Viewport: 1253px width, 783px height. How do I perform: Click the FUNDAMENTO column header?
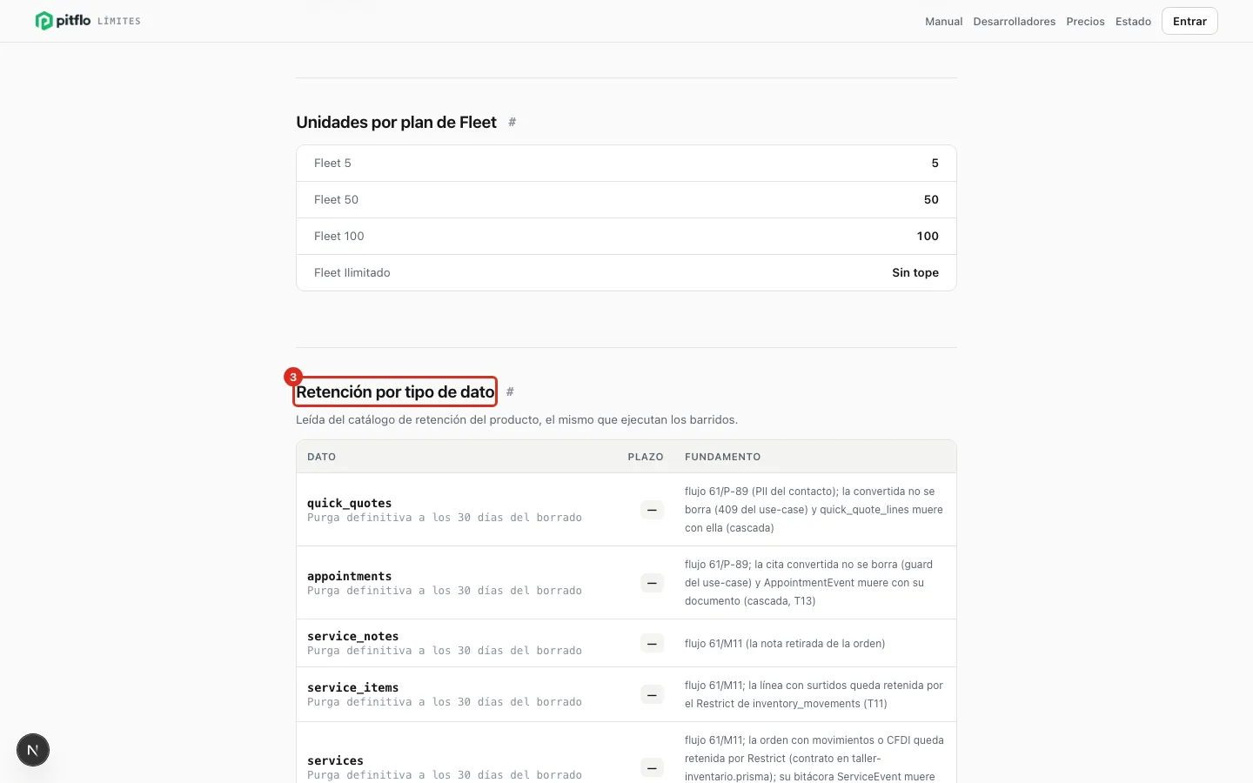coord(722,457)
